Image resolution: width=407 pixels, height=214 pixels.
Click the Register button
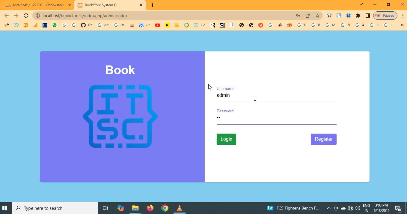pos(323,139)
